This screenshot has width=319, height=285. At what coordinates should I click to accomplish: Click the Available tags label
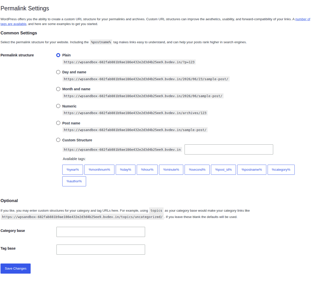(x=74, y=159)
